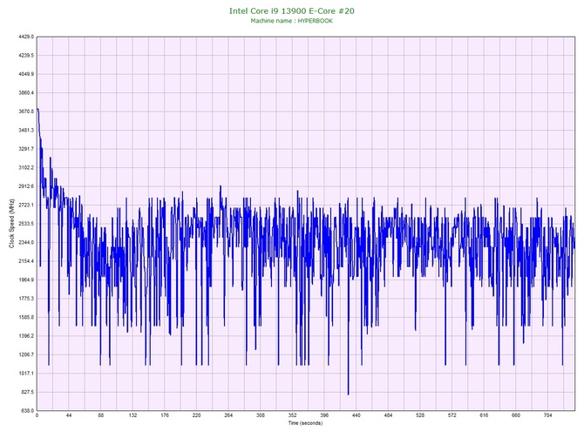The height and width of the screenshot is (438, 584).
Task: Click the 'Machine name : HYPERBOOK' subtitle
Action: [292, 21]
